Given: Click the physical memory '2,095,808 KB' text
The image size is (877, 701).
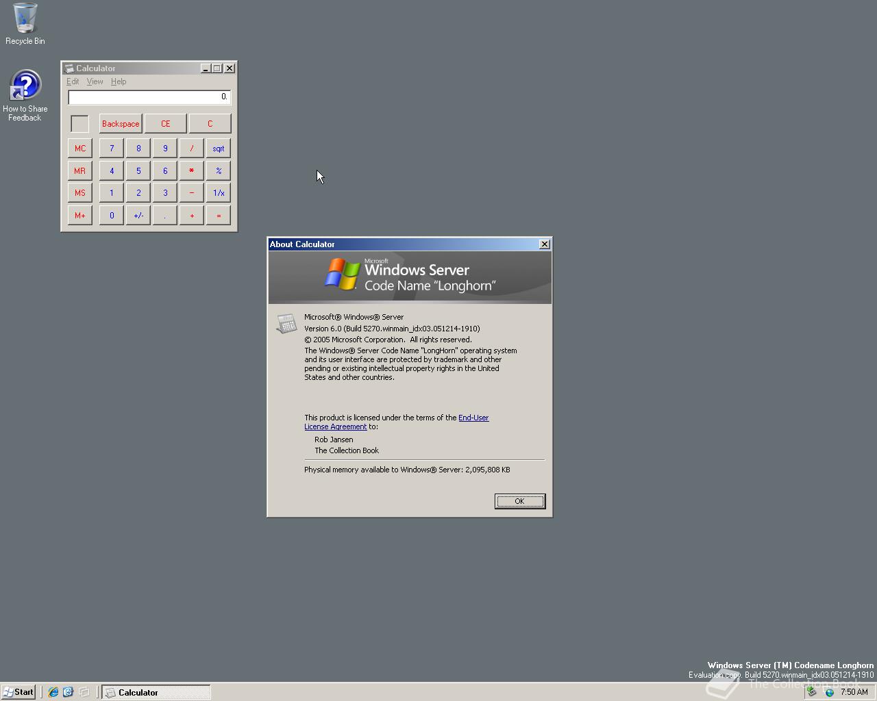Looking at the screenshot, I should click(487, 470).
